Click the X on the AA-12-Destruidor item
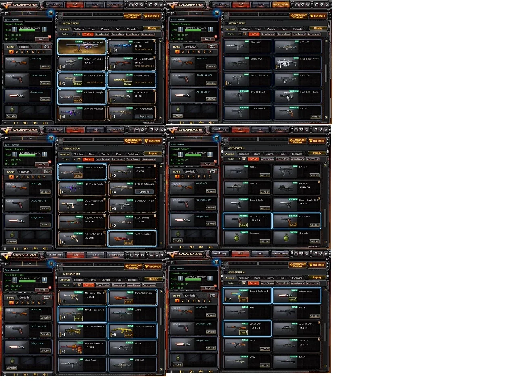The width and height of the screenshot is (512, 381). click(154, 58)
